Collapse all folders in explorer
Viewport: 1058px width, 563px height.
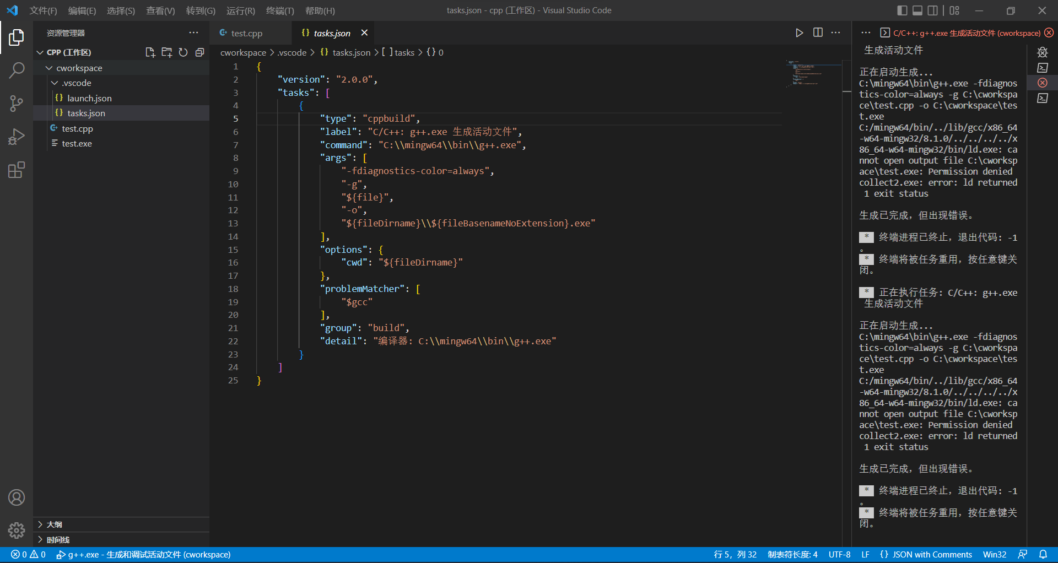pos(199,52)
